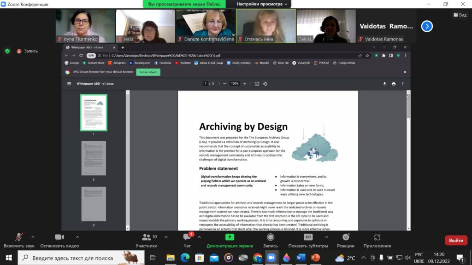Toggle the Show Subtitles CC button

(308, 237)
